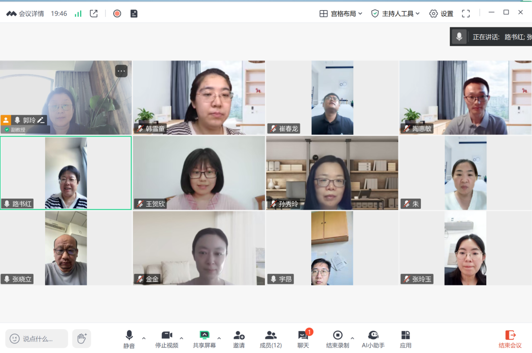The width and height of the screenshot is (532, 353).
Task: Click the raise hand reaction icon
Action: 81,338
